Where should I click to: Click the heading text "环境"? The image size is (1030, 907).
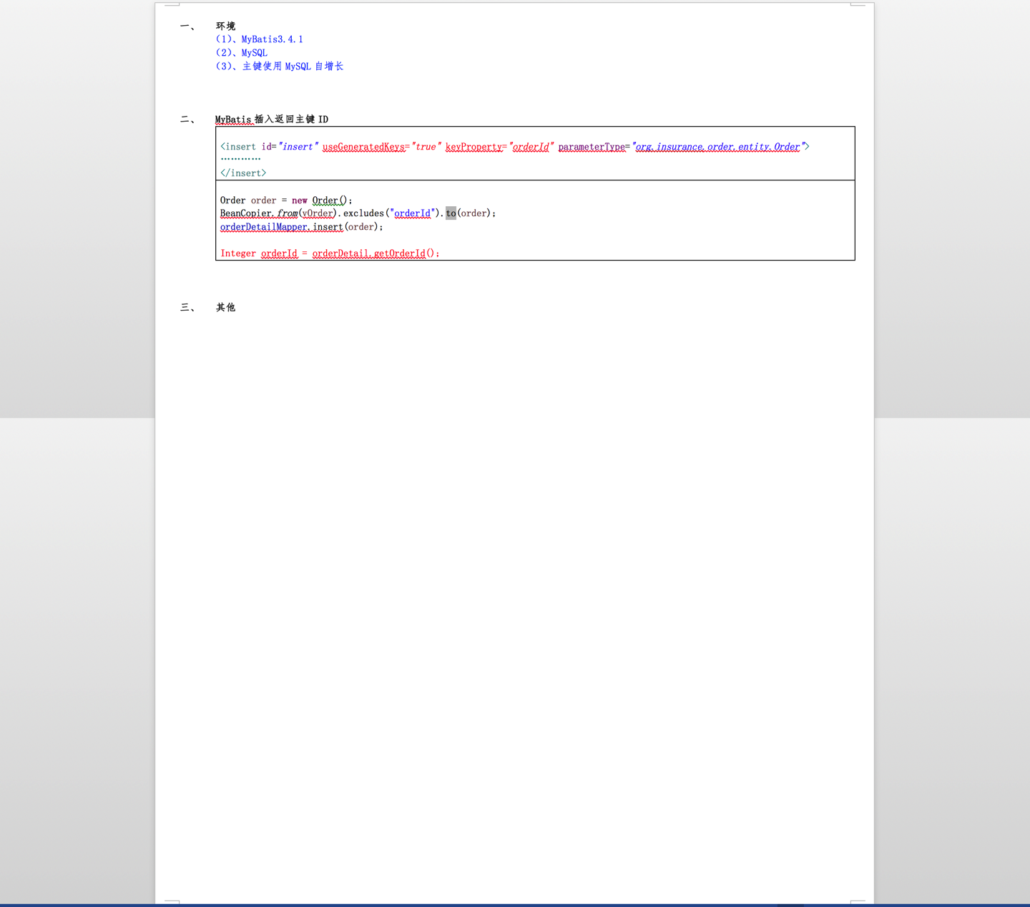pos(225,26)
